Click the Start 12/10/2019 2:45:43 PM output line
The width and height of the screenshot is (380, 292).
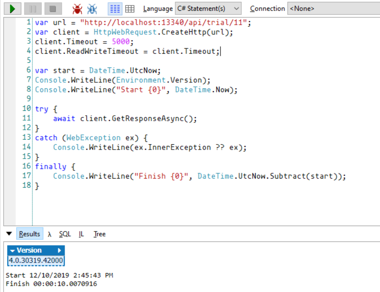[59, 276]
